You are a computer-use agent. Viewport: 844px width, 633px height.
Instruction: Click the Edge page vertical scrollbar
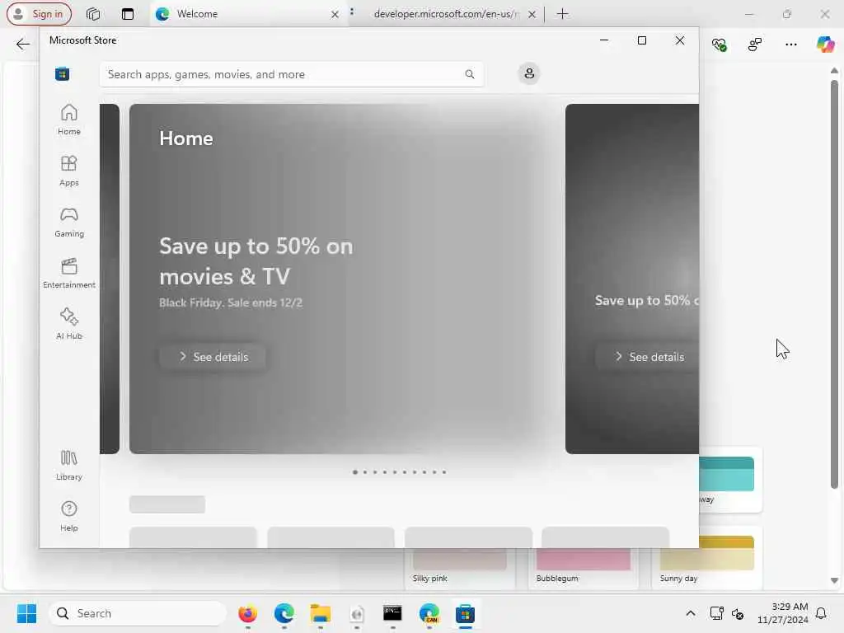coord(834,284)
